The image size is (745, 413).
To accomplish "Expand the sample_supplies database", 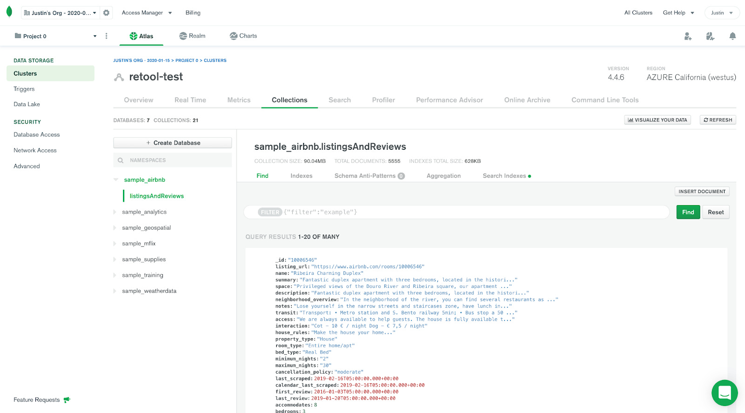I will click(115, 260).
